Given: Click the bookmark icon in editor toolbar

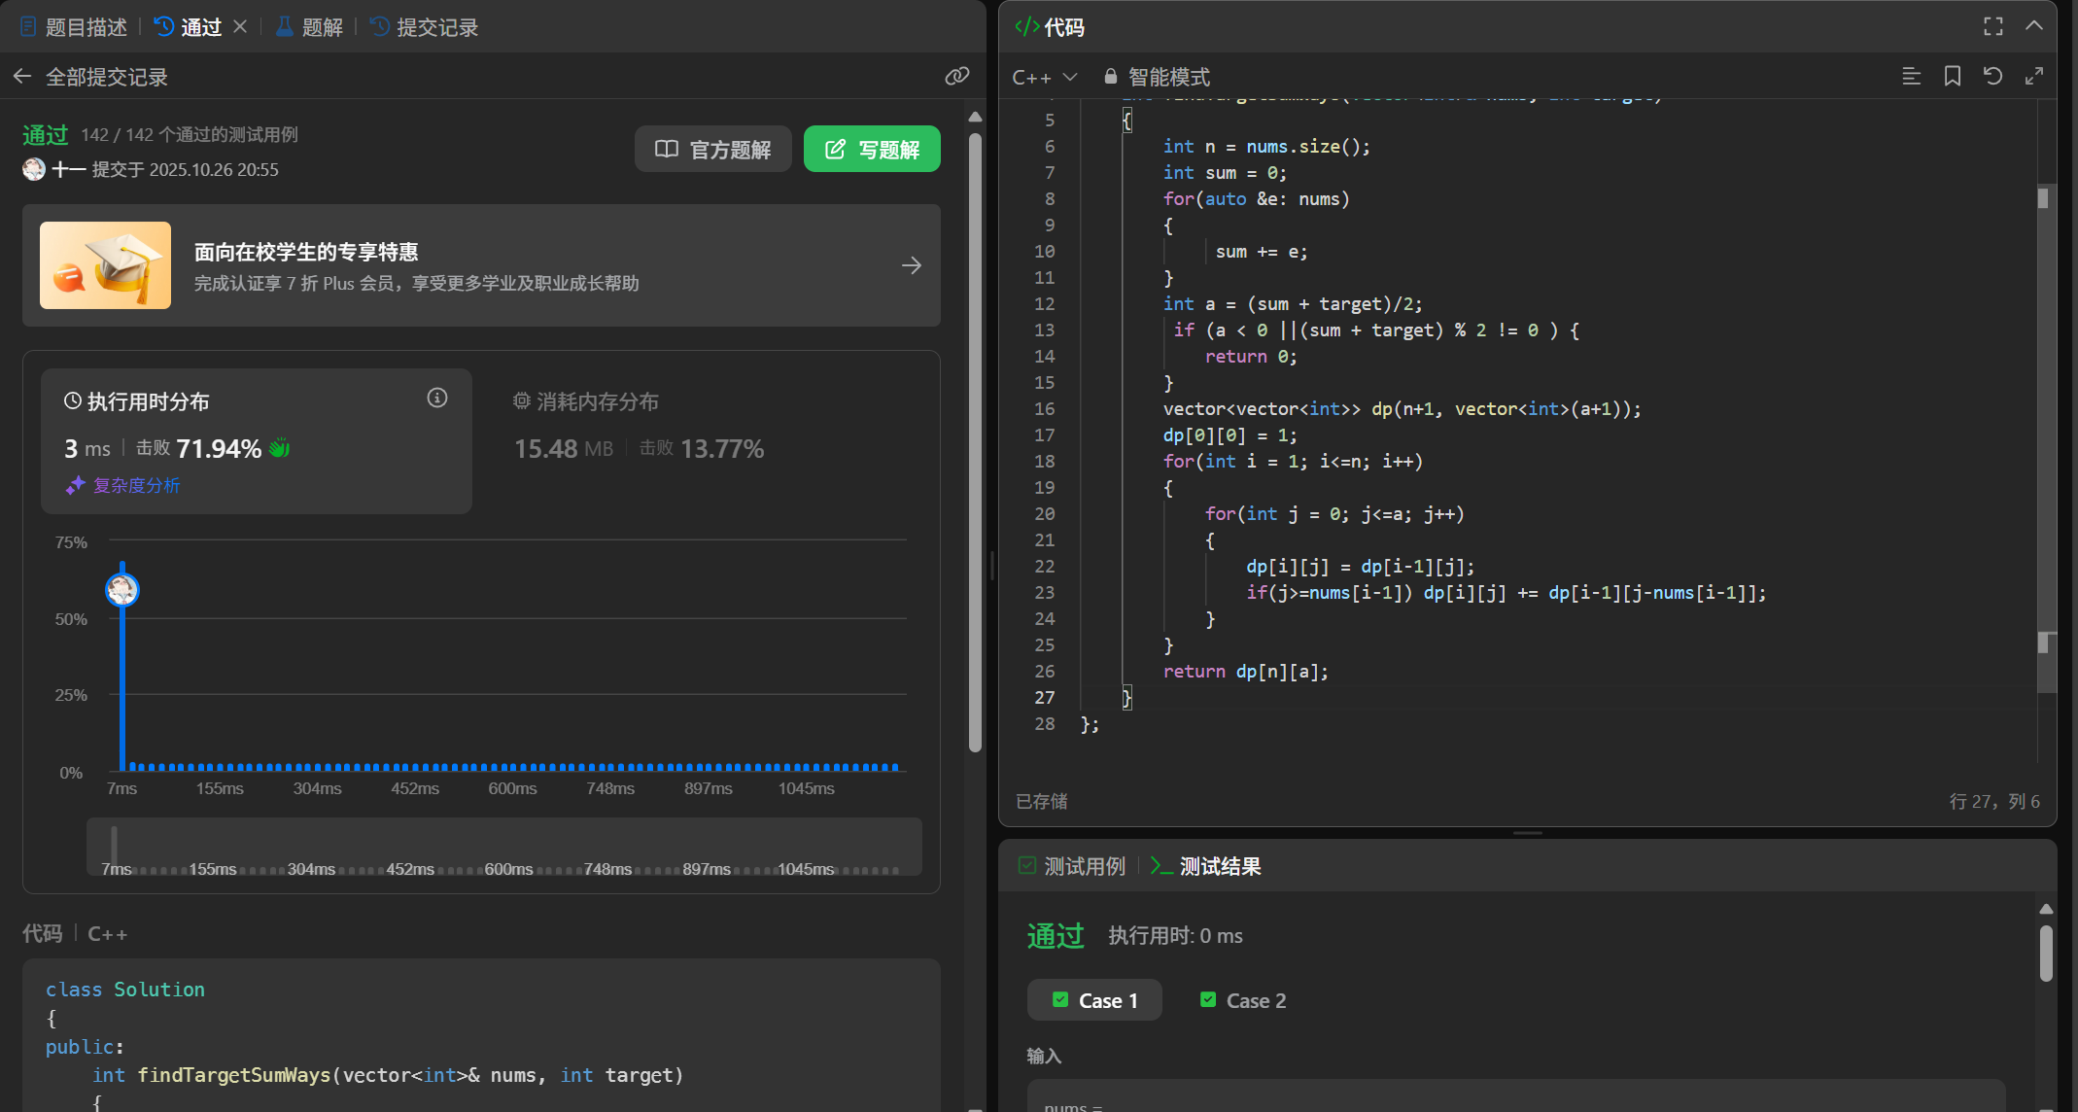Looking at the screenshot, I should pyautogui.click(x=1952, y=76).
